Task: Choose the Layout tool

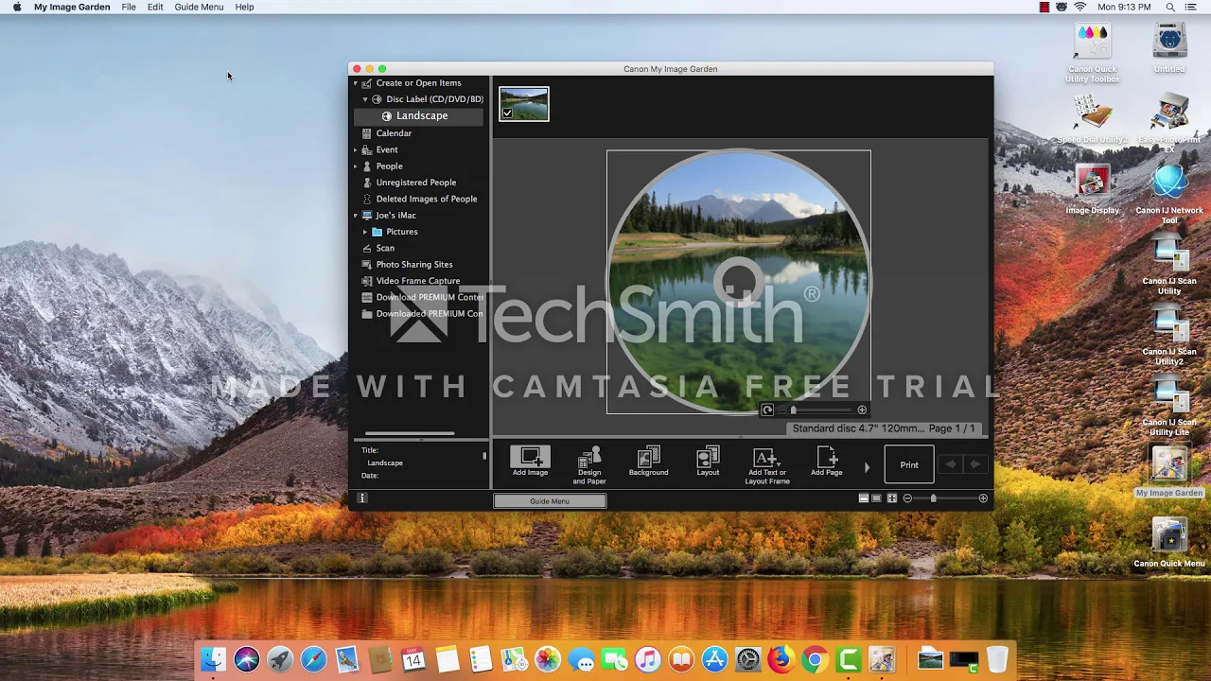Action: [x=708, y=462]
